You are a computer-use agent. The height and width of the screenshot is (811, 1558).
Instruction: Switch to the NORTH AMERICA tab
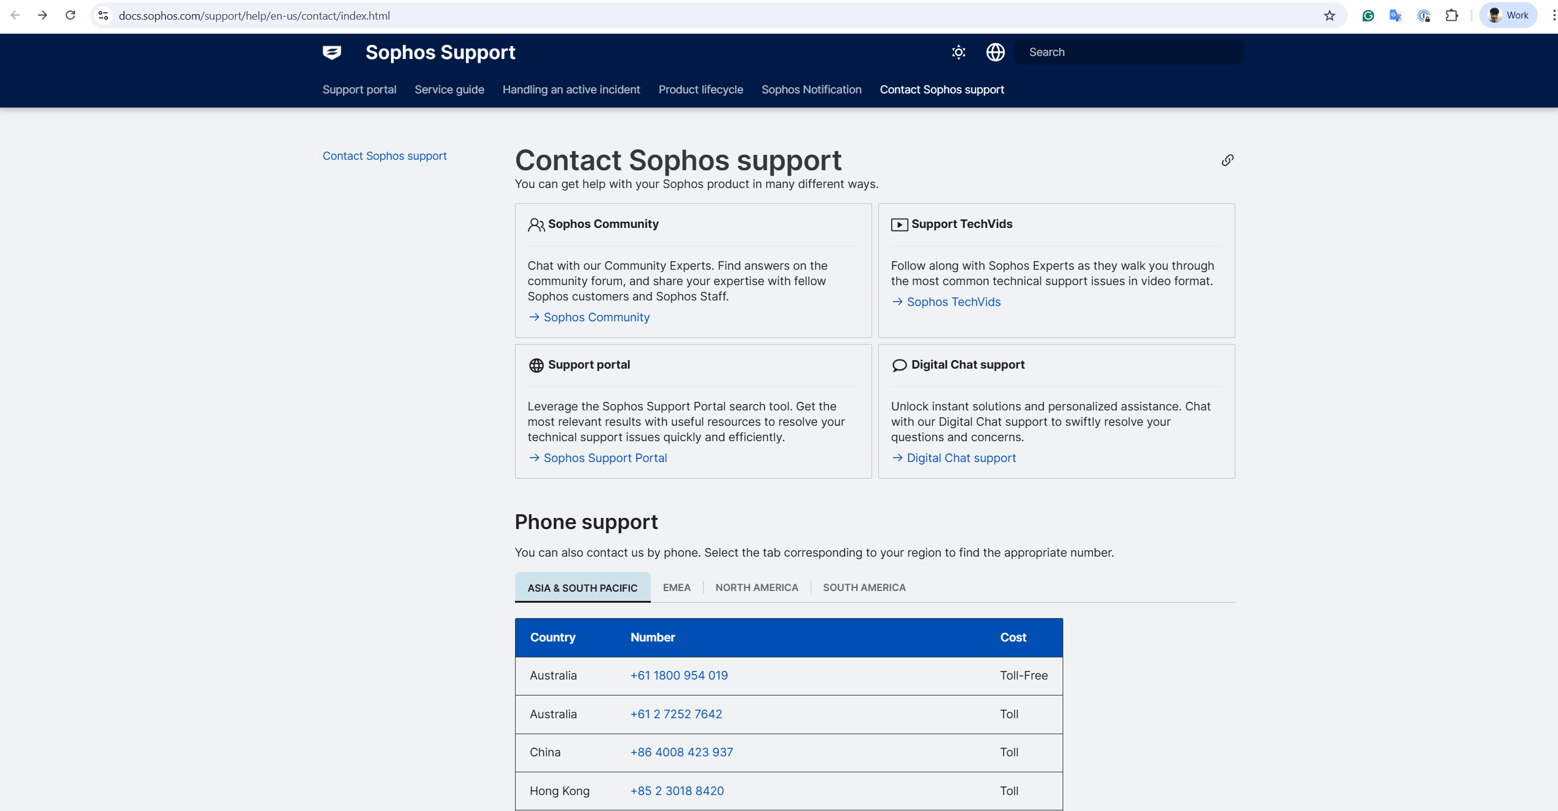(757, 587)
